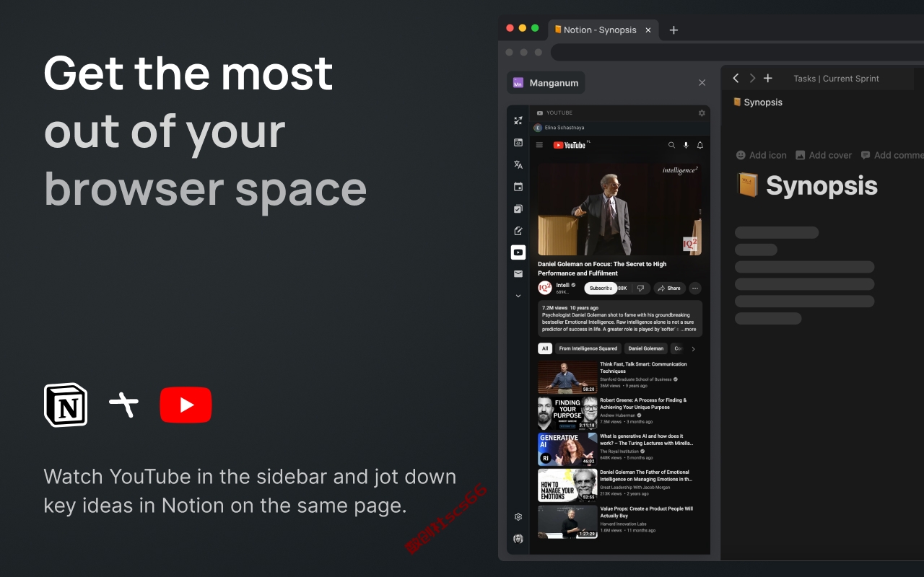Image resolution: width=924 pixels, height=577 pixels.
Task: Open the translate tool in Manganum sidebar
Action: [518, 164]
